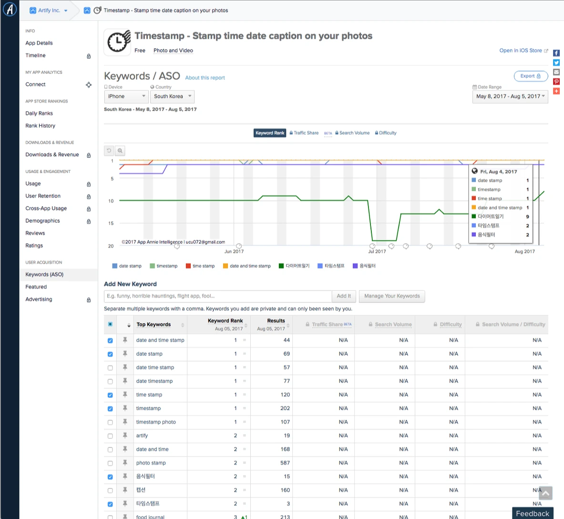The width and height of the screenshot is (564, 519).
Task: Export the keywords report
Action: (531, 76)
